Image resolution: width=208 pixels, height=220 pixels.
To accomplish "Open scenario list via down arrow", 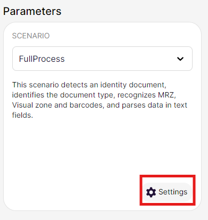I will click(x=180, y=59).
